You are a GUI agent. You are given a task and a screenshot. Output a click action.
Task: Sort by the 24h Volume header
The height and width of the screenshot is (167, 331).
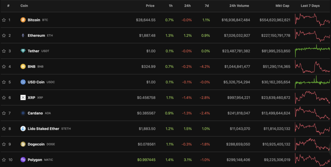pos(239,6)
